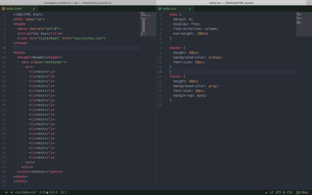Click the 'header {' selector
The width and height of the screenshot is (312, 195).
point(177,48)
